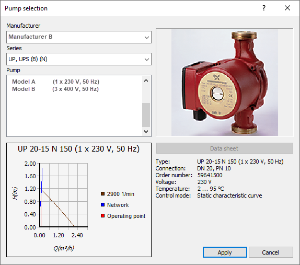This screenshot has height=265, width=300.
Task: Click the pump list scroll up arrow
Action: tap(146, 80)
